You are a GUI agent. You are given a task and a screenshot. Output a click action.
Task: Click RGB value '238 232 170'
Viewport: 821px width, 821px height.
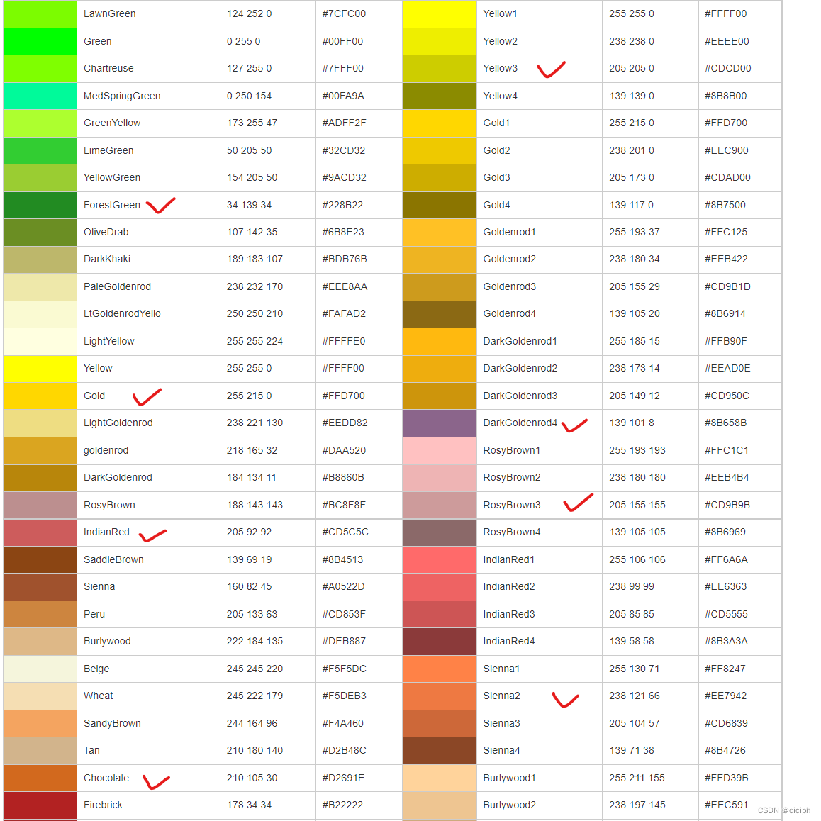255,286
